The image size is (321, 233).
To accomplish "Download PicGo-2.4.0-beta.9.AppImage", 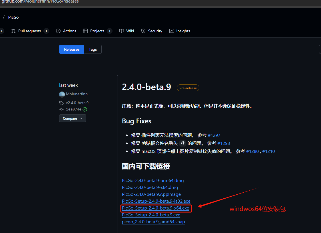I will [x=151, y=194].
